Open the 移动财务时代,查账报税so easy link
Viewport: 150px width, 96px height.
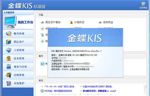[x=99, y=91]
